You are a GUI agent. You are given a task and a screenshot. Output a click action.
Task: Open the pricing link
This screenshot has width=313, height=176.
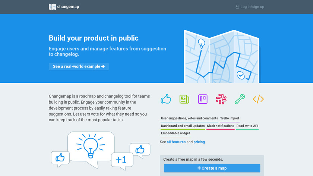tap(199, 142)
